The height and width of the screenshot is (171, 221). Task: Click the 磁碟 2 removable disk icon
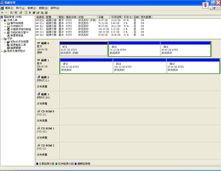[x=38, y=77]
